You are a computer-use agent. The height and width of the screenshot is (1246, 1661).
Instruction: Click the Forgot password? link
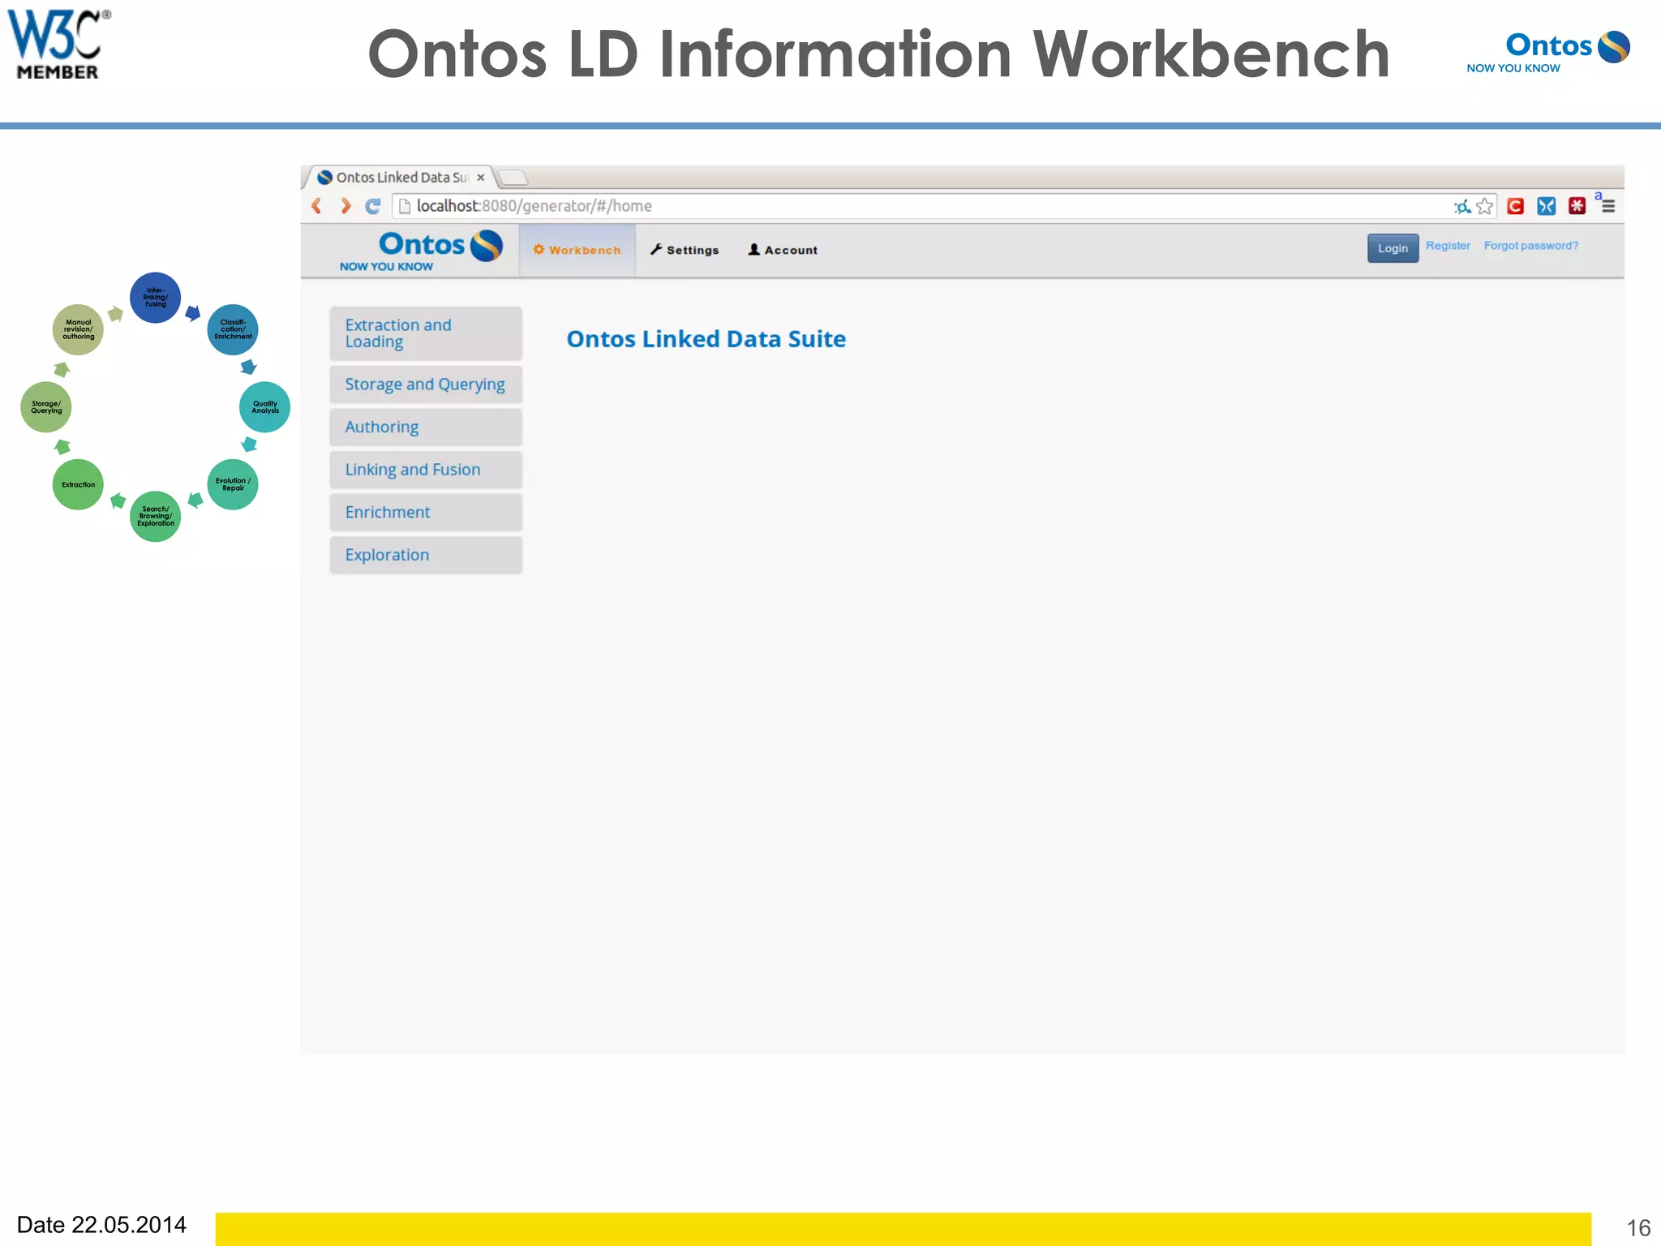1531,246
